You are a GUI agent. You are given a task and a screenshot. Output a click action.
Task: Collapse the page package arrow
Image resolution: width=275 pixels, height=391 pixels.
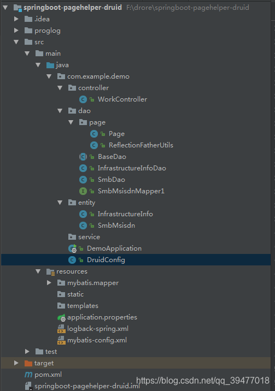coord(71,122)
